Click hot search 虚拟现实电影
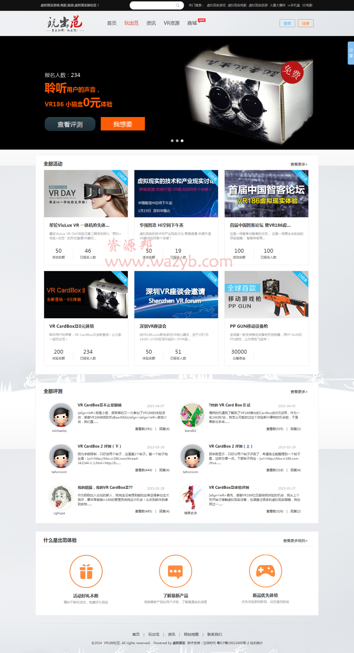This screenshot has height=653, width=354. point(237,5)
